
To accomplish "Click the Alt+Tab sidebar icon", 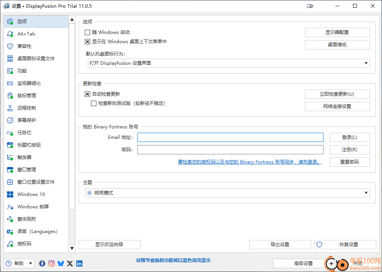I will tap(10, 34).
